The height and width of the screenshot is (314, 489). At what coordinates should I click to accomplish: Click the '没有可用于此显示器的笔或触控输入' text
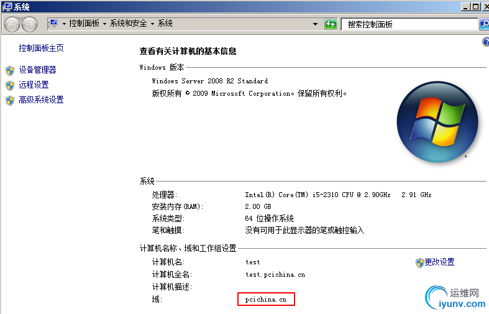[304, 230]
